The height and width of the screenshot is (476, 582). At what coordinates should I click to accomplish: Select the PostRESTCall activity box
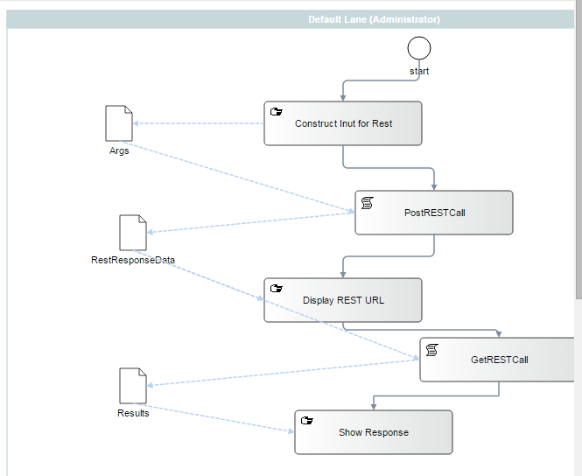click(434, 213)
